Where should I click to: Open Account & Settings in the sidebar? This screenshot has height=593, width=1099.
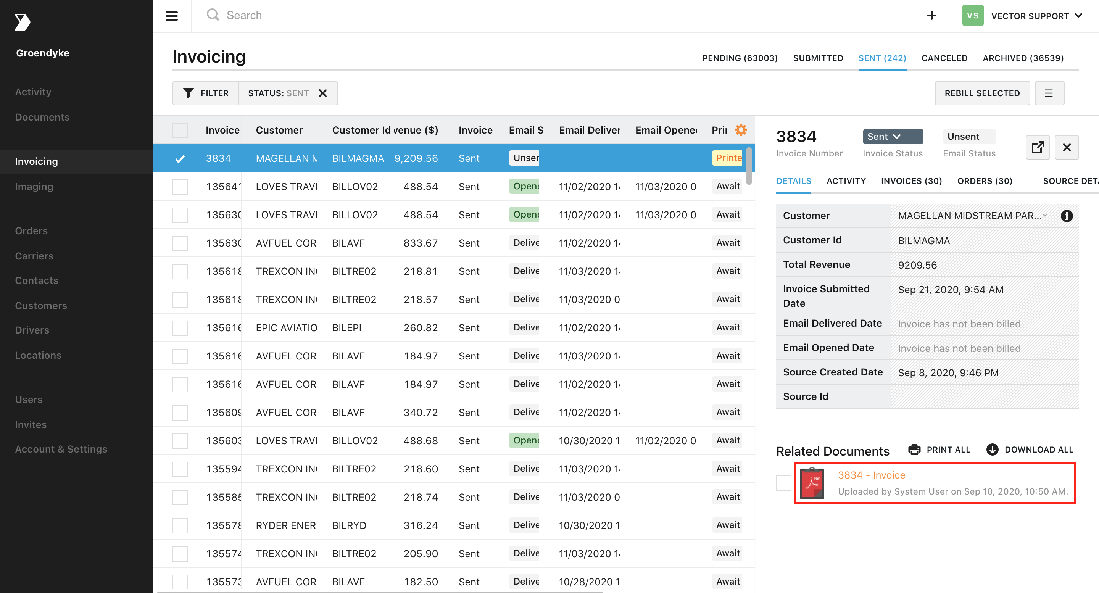pyautogui.click(x=61, y=449)
